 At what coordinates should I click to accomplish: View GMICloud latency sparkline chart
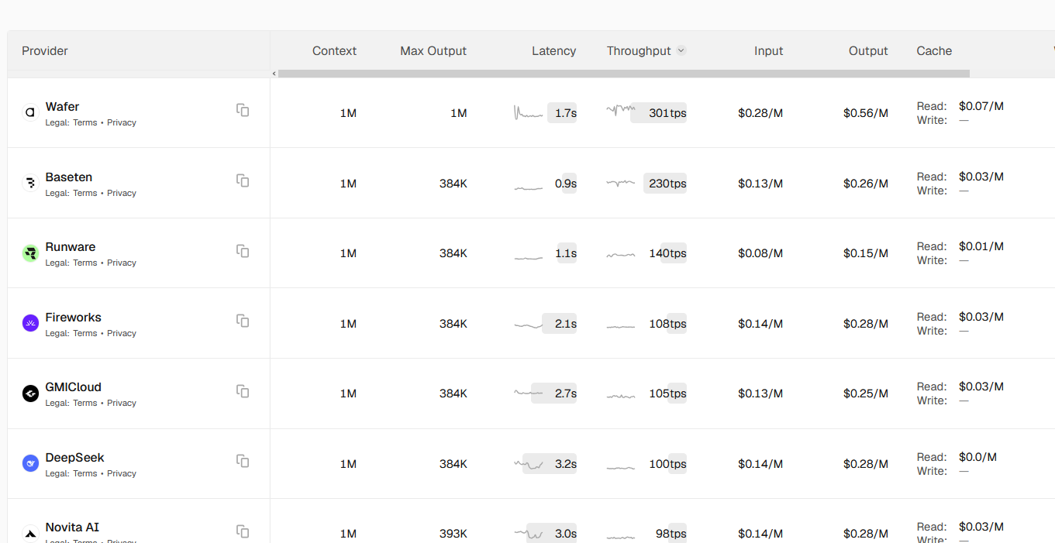tap(528, 393)
